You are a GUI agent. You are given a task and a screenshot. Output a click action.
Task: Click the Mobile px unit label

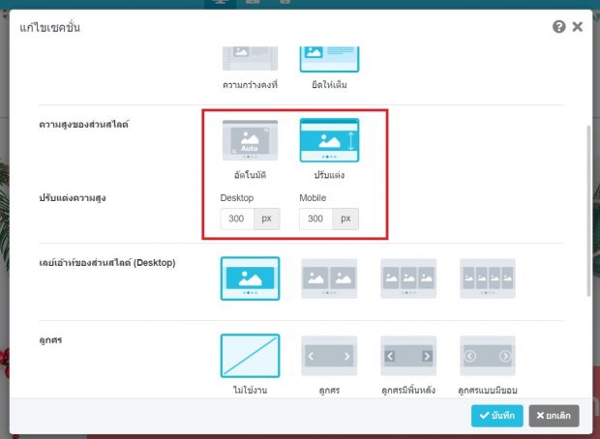(x=345, y=219)
